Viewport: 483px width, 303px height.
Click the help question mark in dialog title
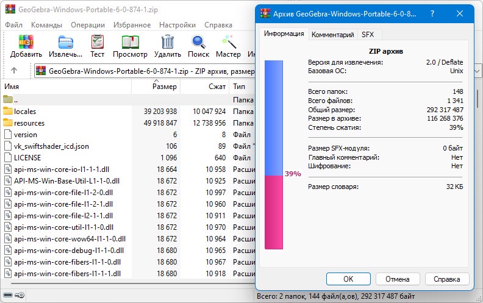click(432, 13)
